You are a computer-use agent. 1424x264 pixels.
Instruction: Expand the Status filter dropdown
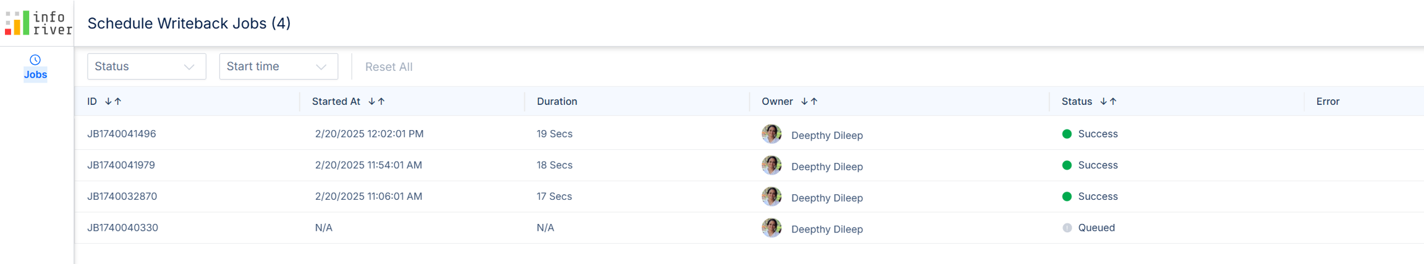tap(146, 67)
